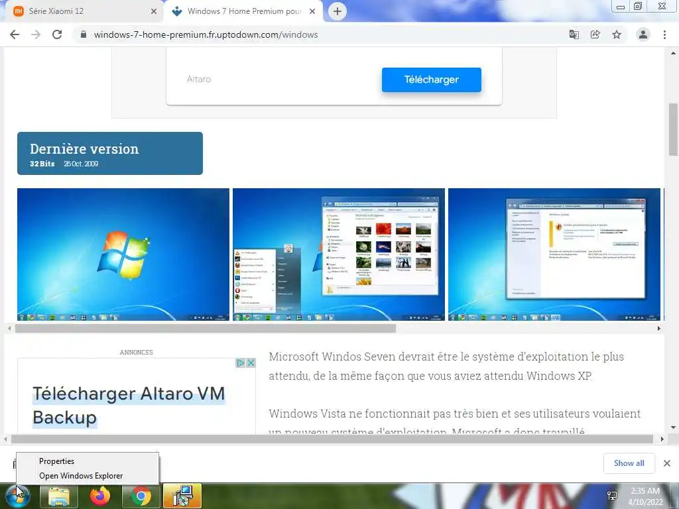Click Show all downloads button
679x509 pixels.
(629, 463)
